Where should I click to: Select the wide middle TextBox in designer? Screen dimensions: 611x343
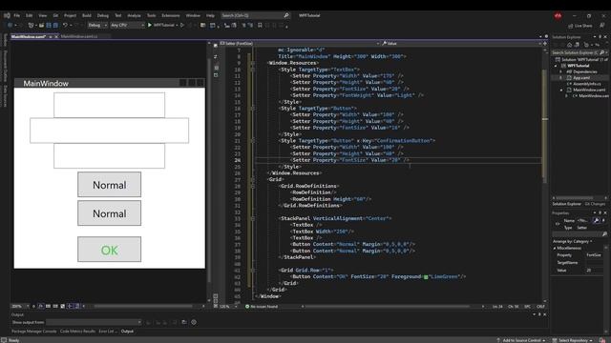(109, 131)
